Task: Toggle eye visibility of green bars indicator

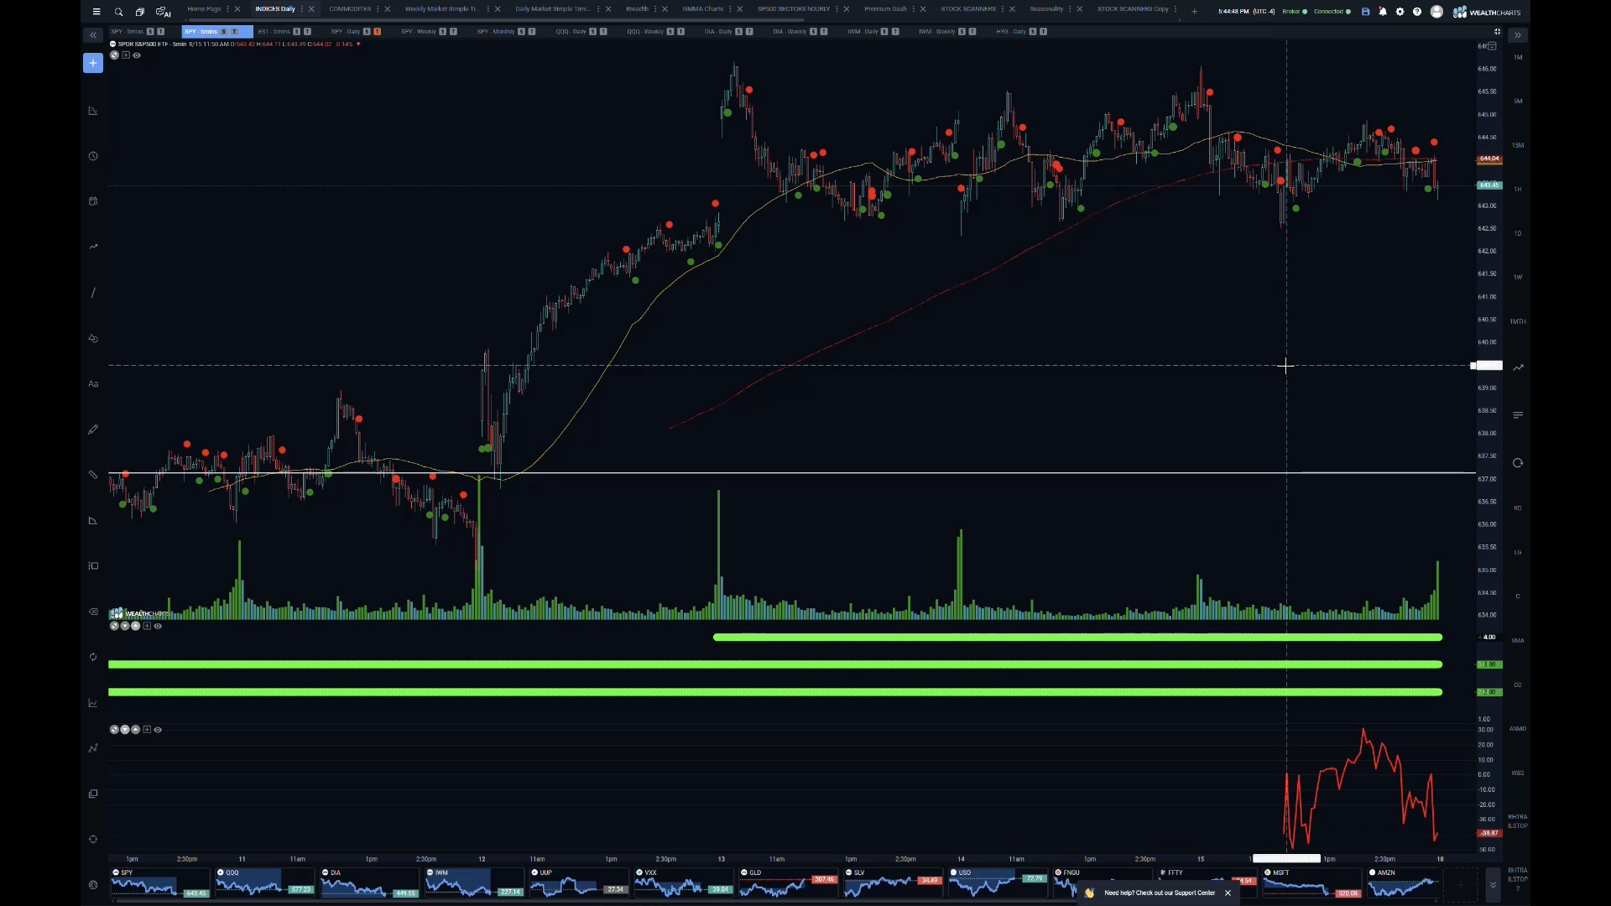Action: click(158, 626)
